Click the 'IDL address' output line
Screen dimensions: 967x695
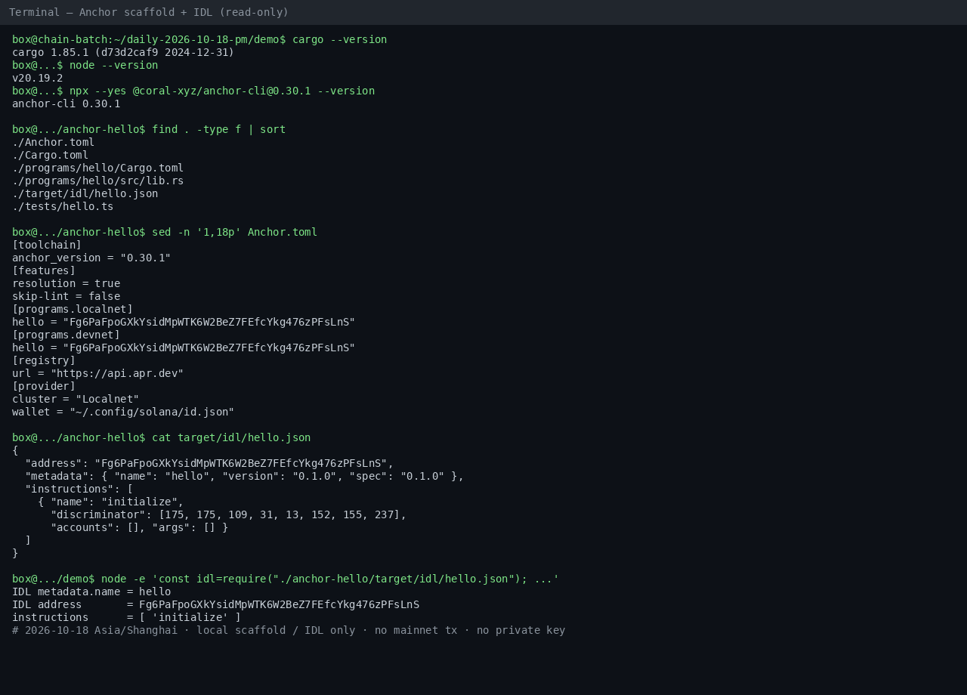click(x=215, y=604)
